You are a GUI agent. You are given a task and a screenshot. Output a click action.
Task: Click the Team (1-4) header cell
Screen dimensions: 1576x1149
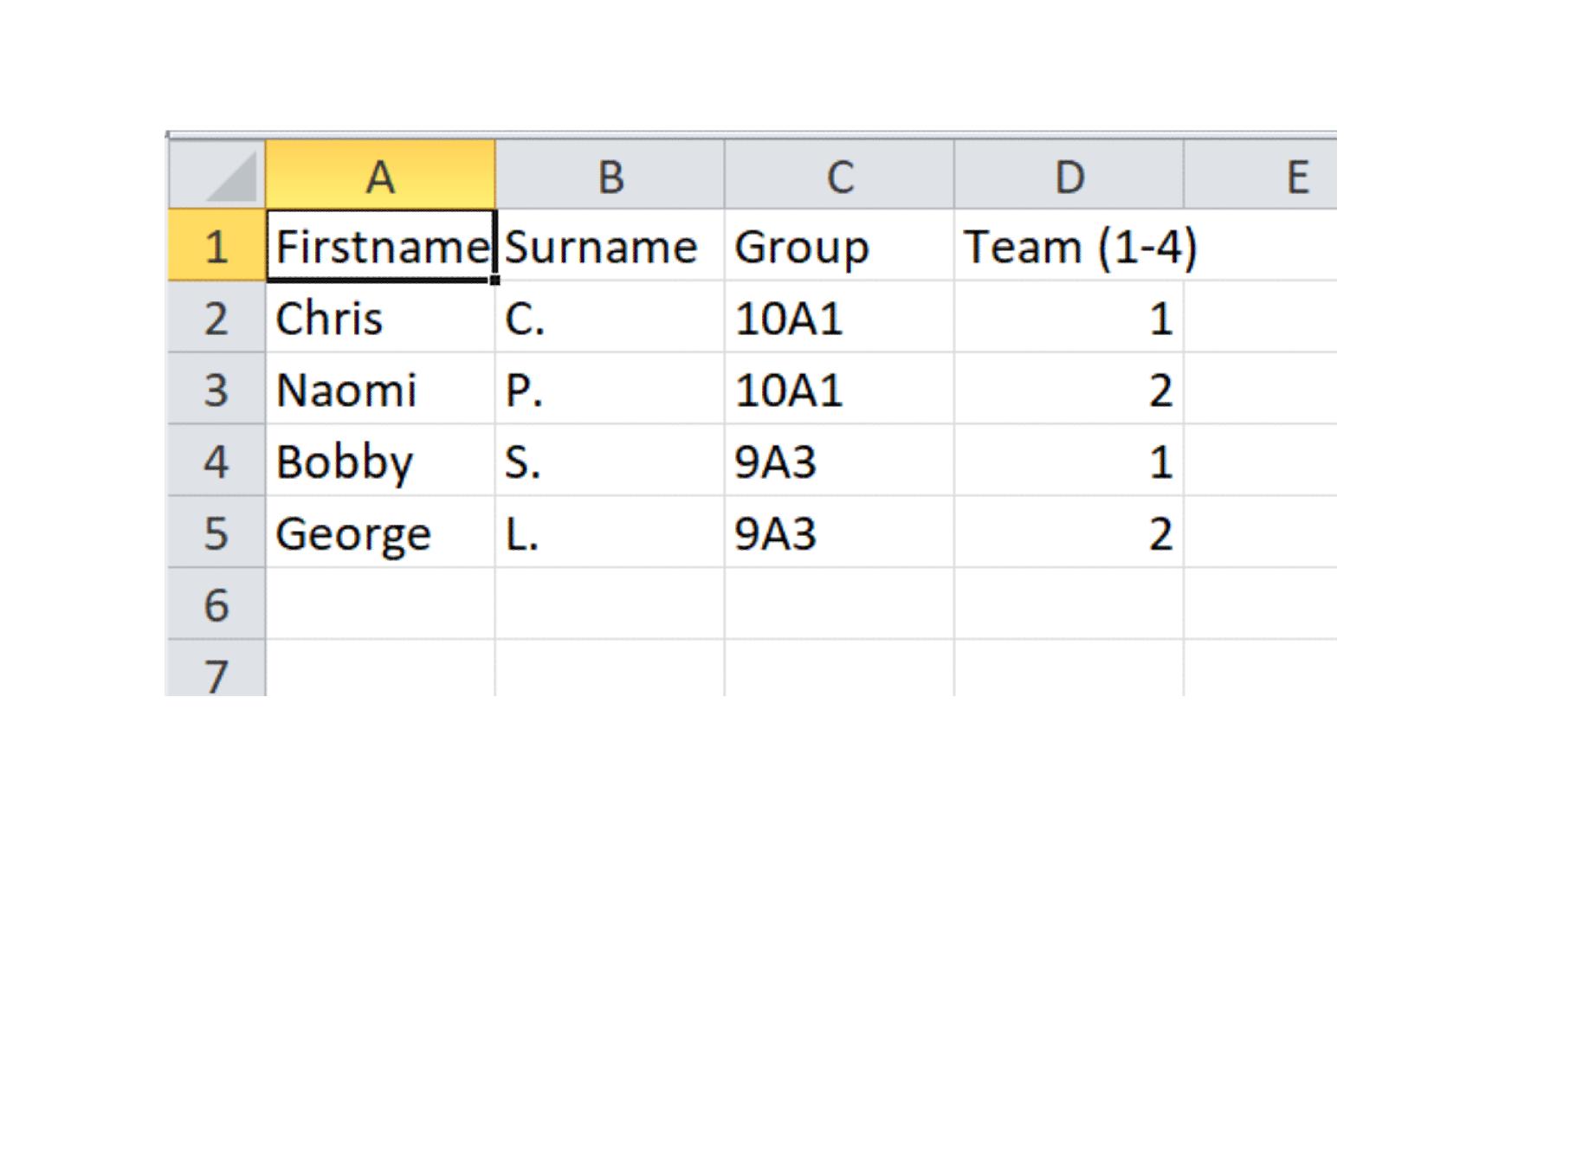tap(1069, 246)
